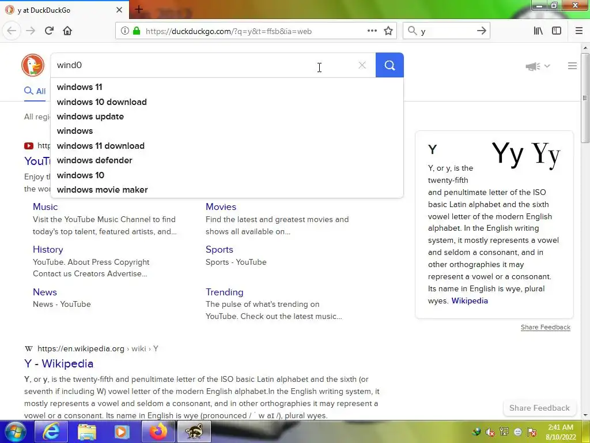Screen dimensions: 590x443
Task: Click the Action Center flag tray icon
Action: pos(532,432)
